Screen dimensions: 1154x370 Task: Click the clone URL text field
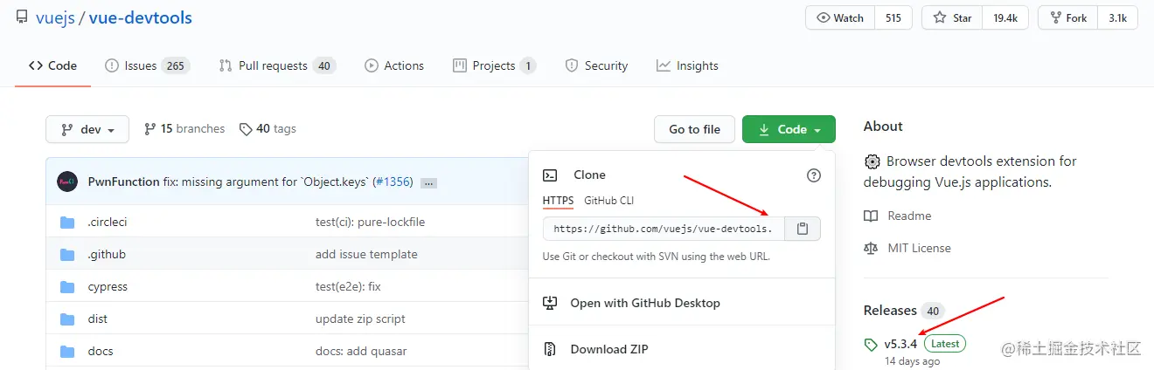664,229
